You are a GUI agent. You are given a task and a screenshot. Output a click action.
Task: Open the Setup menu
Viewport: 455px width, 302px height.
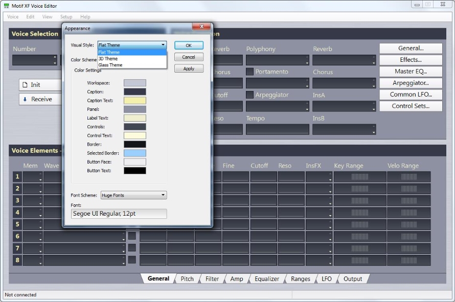tap(66, 17)
